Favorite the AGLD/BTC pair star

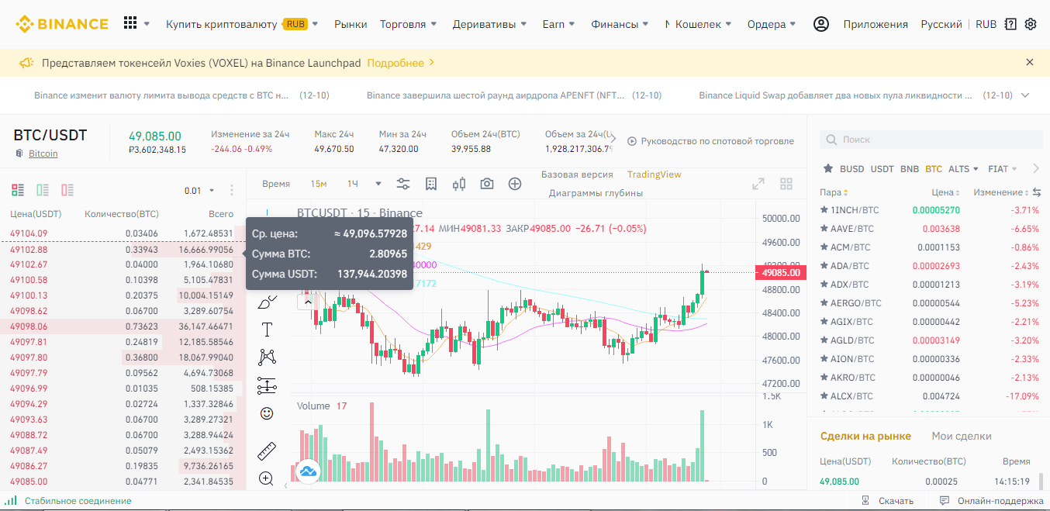coord(824,340)
